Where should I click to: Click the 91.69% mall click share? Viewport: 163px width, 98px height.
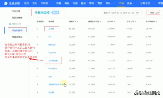(91, 37)
